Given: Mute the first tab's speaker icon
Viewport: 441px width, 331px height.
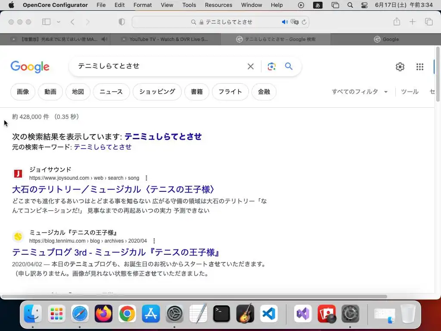Looking at the screenshot, I should click(x=104, y=39).
